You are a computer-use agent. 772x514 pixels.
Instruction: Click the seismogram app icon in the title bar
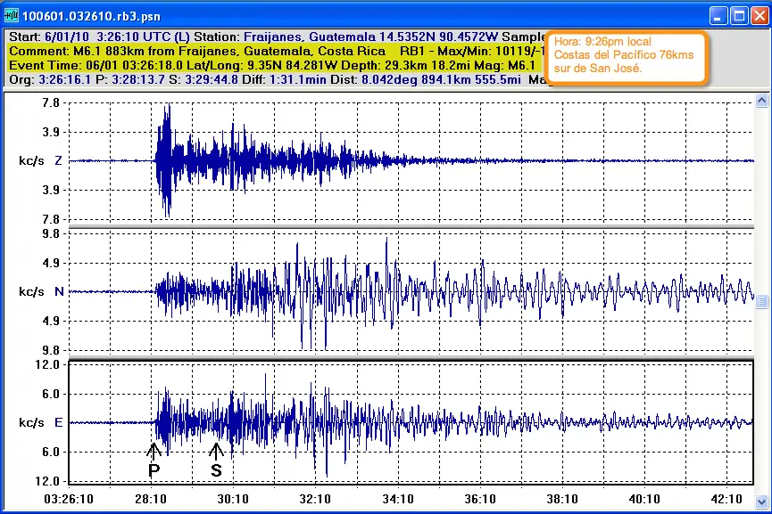12,16
